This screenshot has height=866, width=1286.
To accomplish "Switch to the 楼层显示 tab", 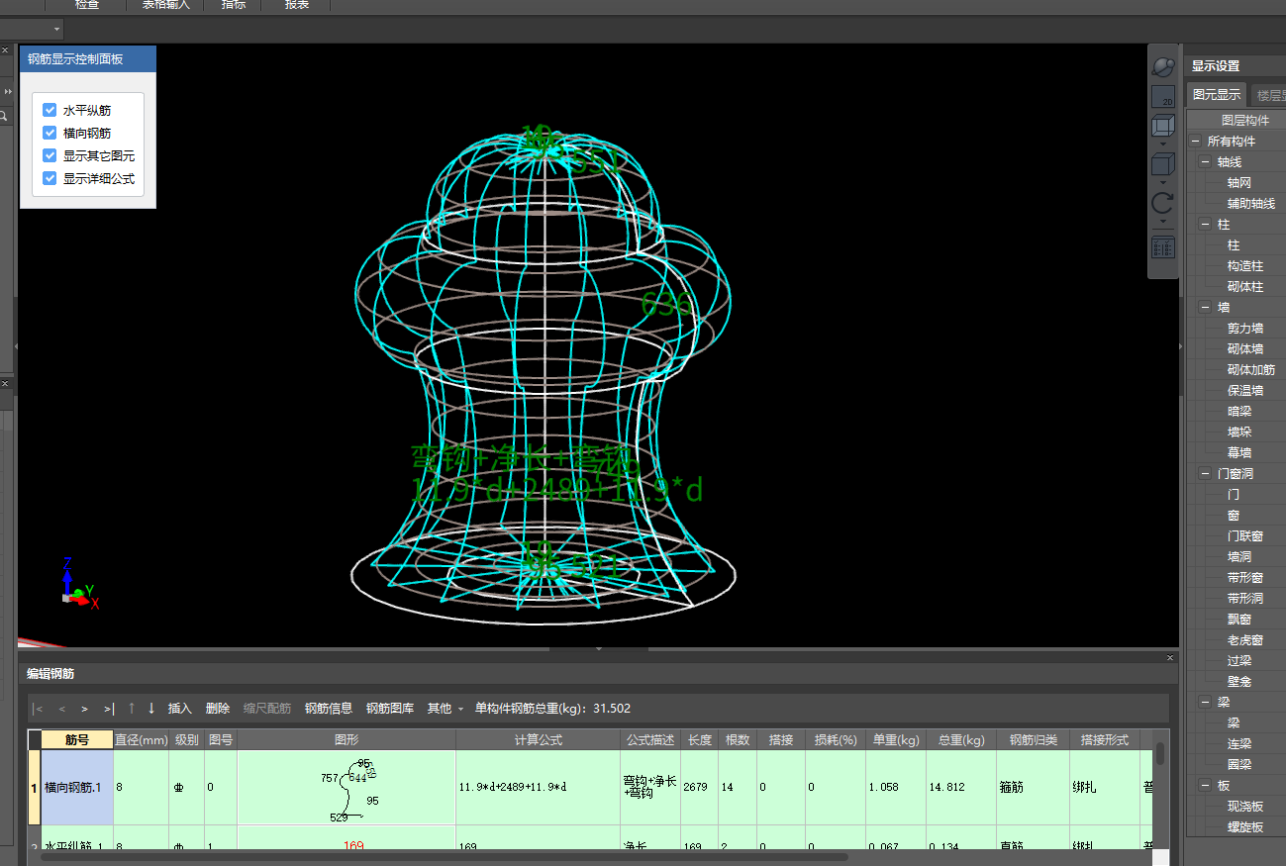I will click(x=1268, y=95).
